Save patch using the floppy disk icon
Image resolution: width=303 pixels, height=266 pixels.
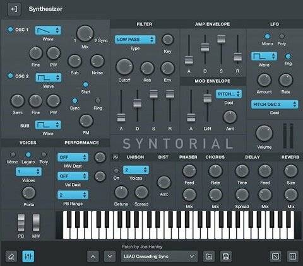pos(226,257)
